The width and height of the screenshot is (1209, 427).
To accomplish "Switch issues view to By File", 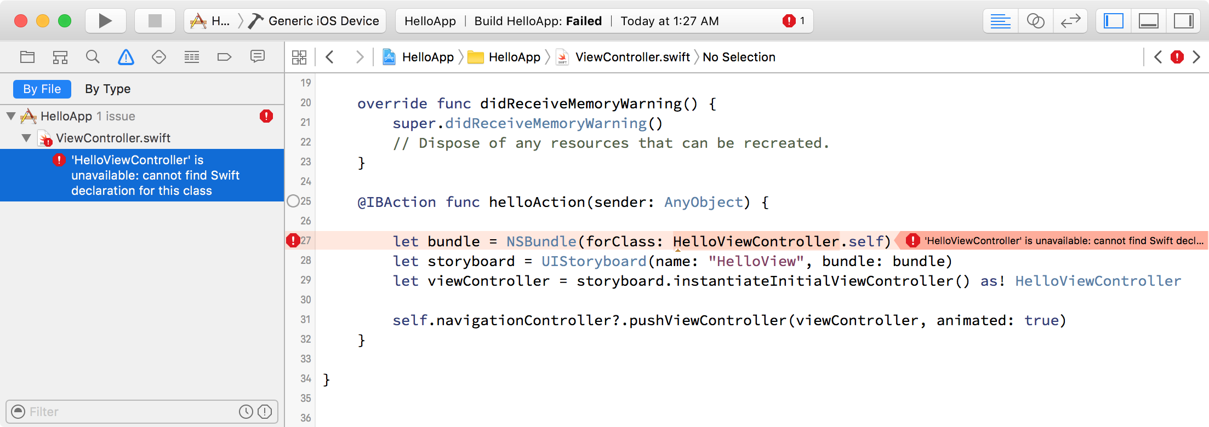I will [x=42, y=89].
